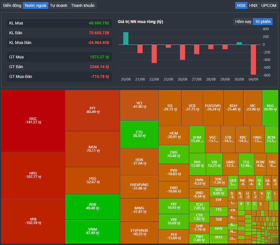
Task: Open the STB treemap tile
Action: [228, 139]
